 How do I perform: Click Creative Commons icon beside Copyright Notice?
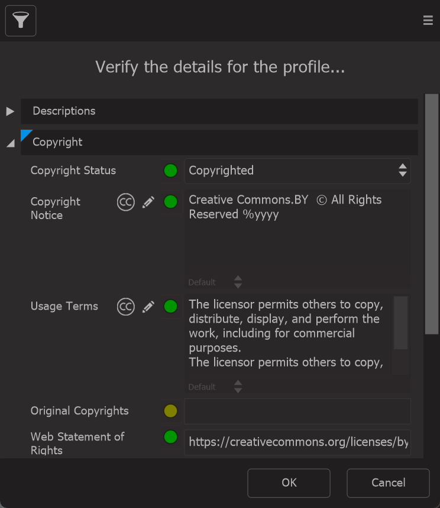click(x=125, y=202)
